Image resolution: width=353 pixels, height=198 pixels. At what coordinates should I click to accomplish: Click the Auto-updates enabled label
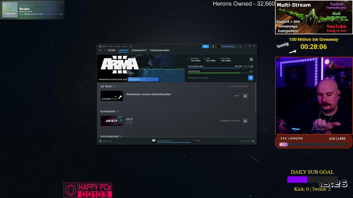pyautogui.click(x=239, y=86)
